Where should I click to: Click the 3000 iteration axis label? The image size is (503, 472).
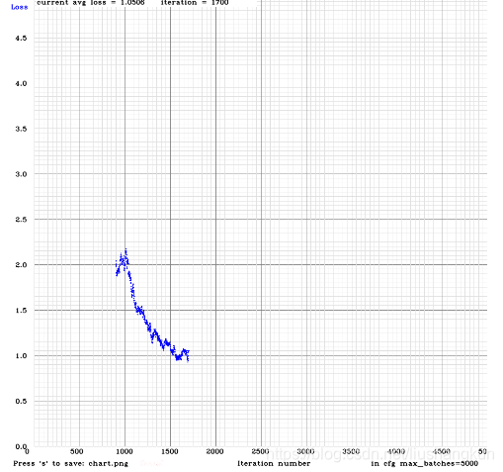tap(305, 451)
